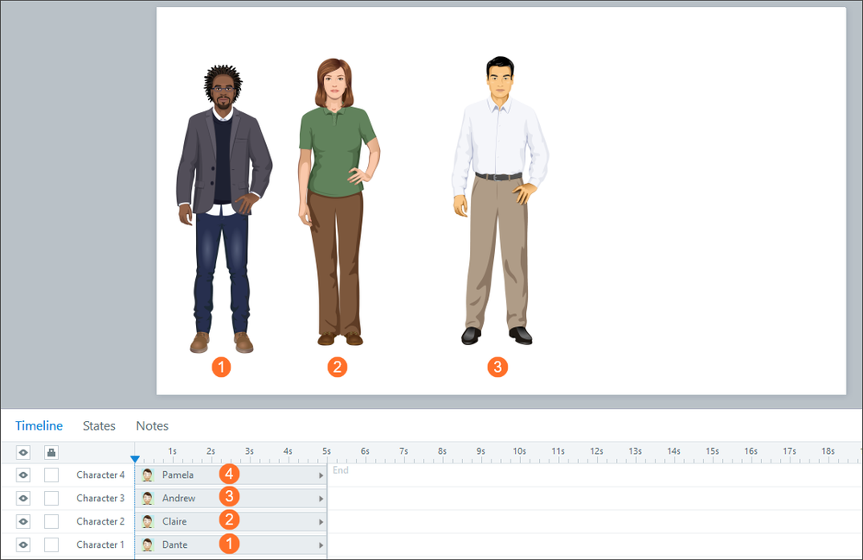The image size is (863, 560).
Task: Lock the Character 4 checkbox
Action: 51,475
